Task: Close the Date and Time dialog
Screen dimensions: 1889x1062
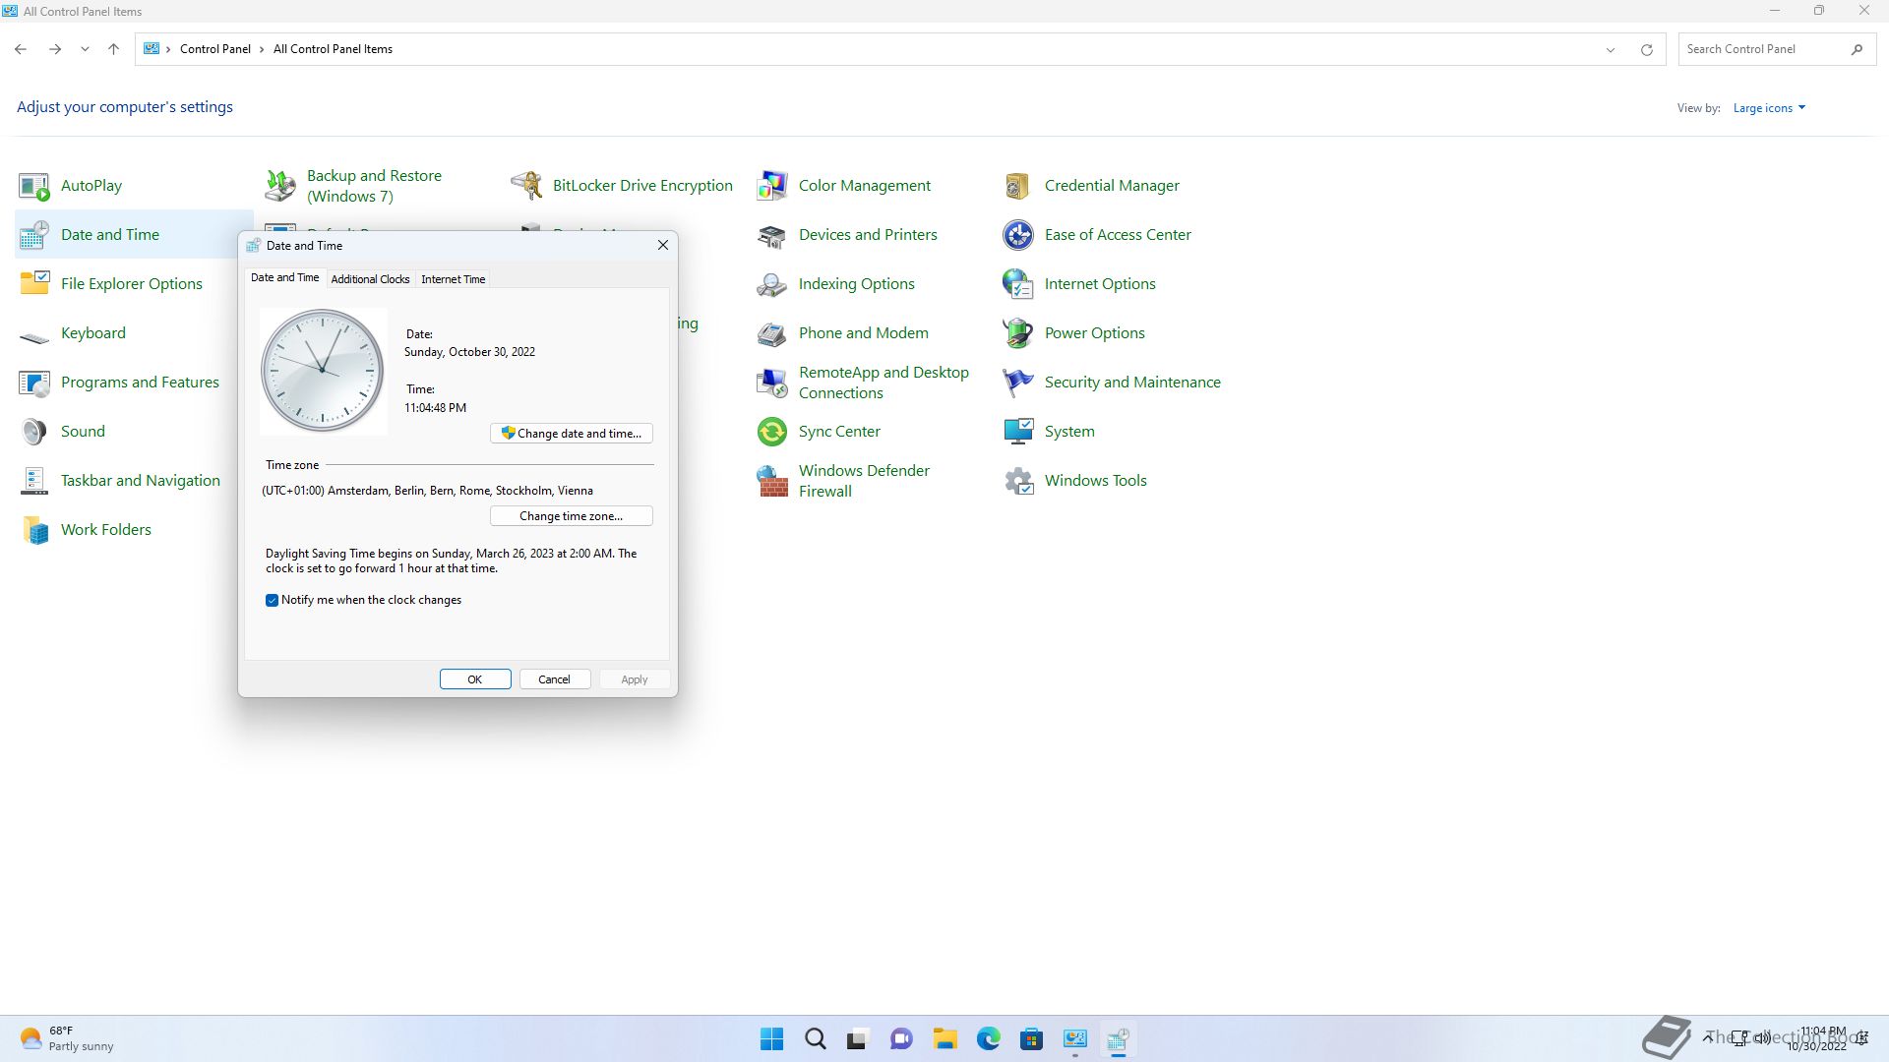Action: coord(663,246)
